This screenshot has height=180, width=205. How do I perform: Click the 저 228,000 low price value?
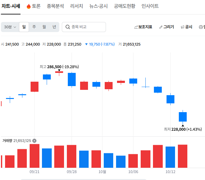(51, 44)
